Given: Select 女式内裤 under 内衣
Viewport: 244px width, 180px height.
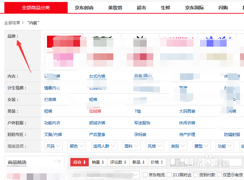Looking at the screenshot, I should click(97, 76).
